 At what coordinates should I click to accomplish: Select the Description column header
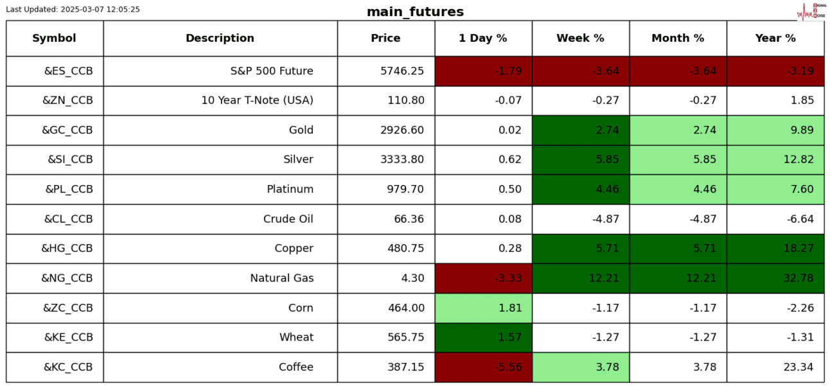click(x=220, y=39)
